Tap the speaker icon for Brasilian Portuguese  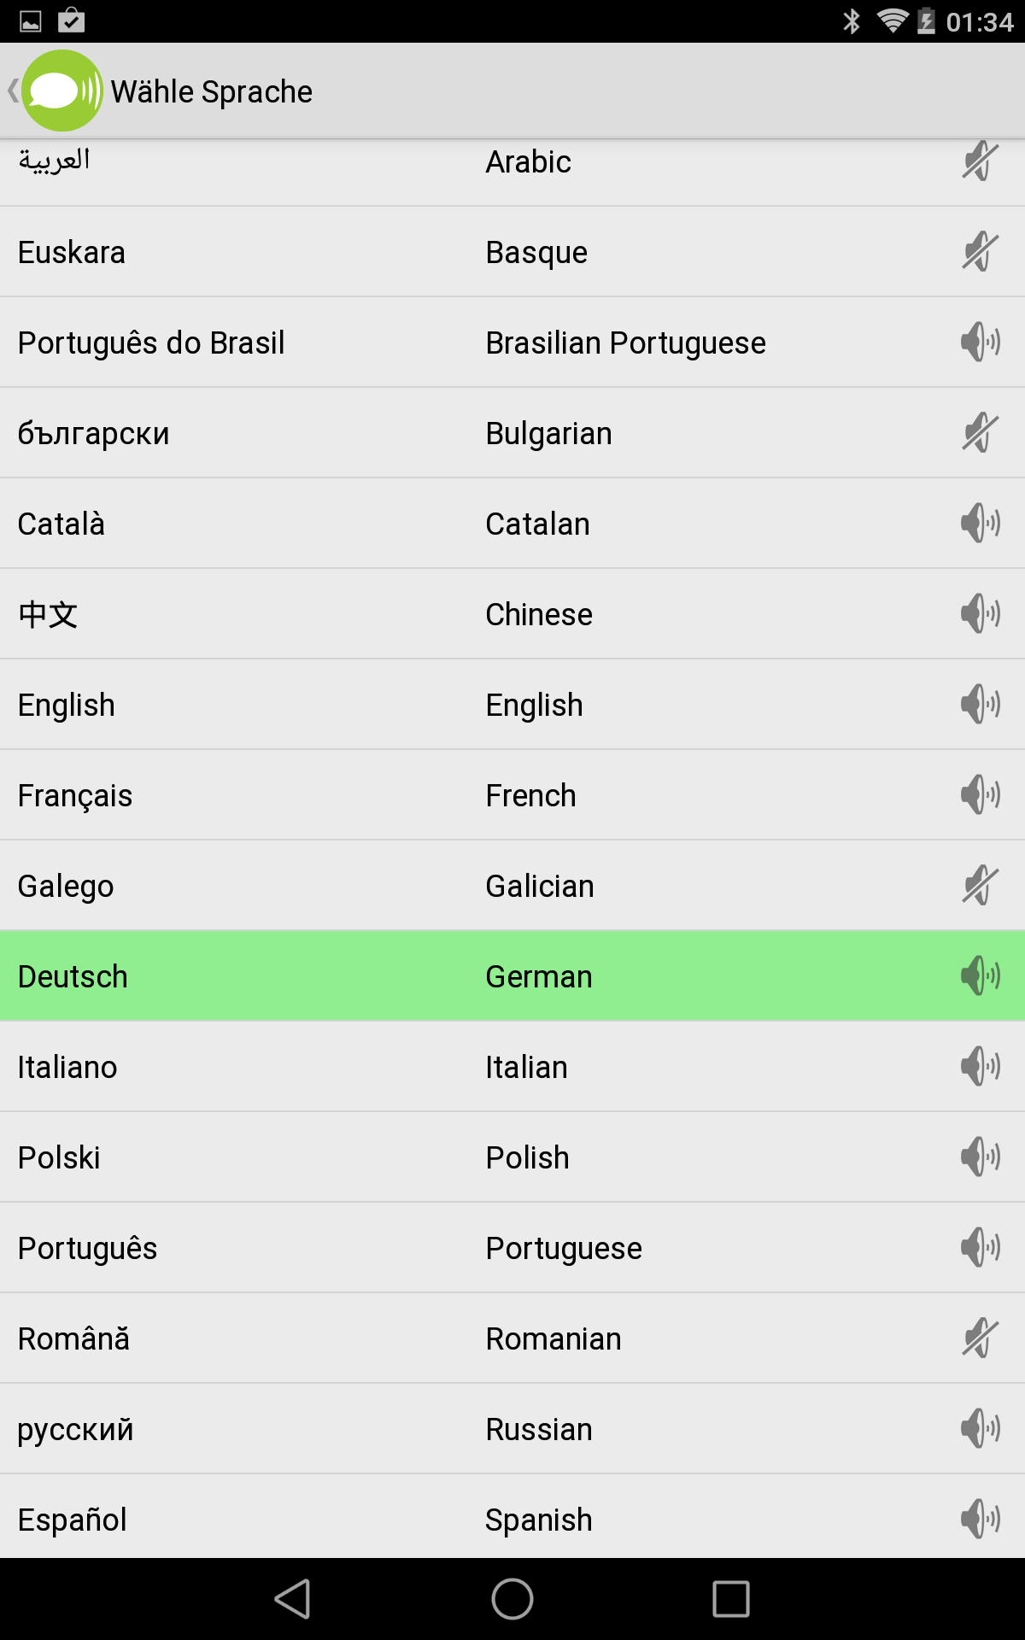click(x=981, y=343)
